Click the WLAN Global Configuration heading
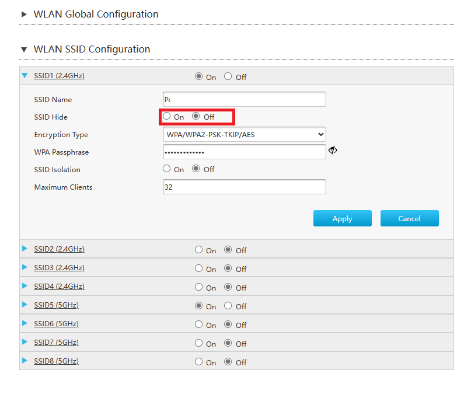The height and width of the screenshot is (405, 464). coord(96,14)
